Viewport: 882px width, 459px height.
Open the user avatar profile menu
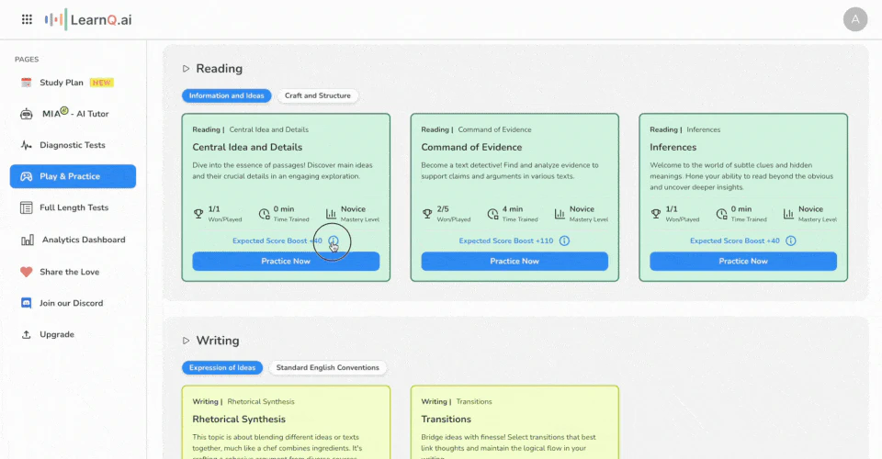point(855,19)
